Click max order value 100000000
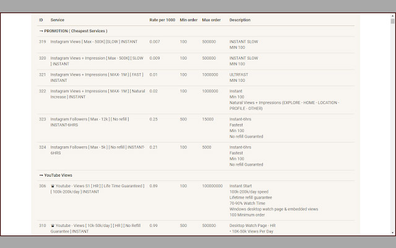This screenshot has height=248, width=396. [212, 186]
